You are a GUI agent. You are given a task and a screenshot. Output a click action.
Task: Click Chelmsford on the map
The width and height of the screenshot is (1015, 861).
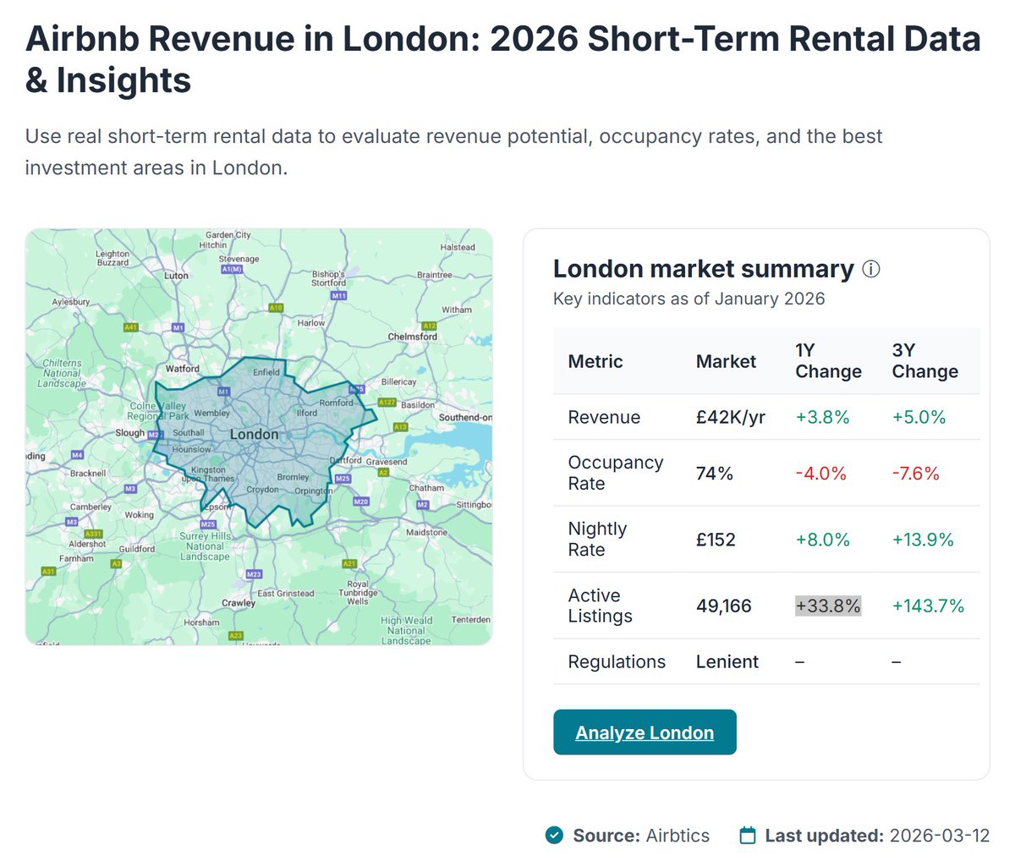point(412,337)
